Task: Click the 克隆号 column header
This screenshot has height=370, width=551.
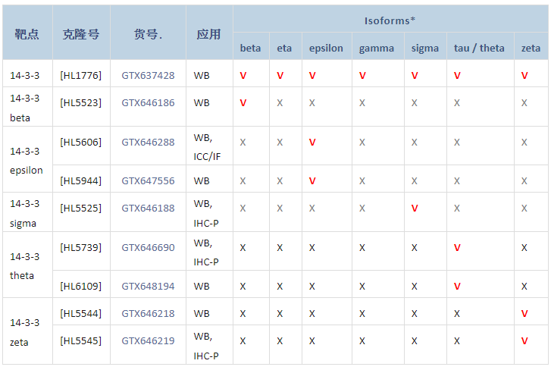Action: tap(81, 33)
